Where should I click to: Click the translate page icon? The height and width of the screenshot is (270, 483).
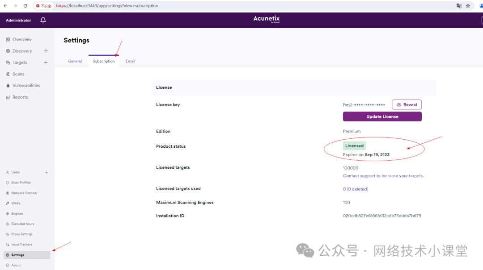point(459,6)
